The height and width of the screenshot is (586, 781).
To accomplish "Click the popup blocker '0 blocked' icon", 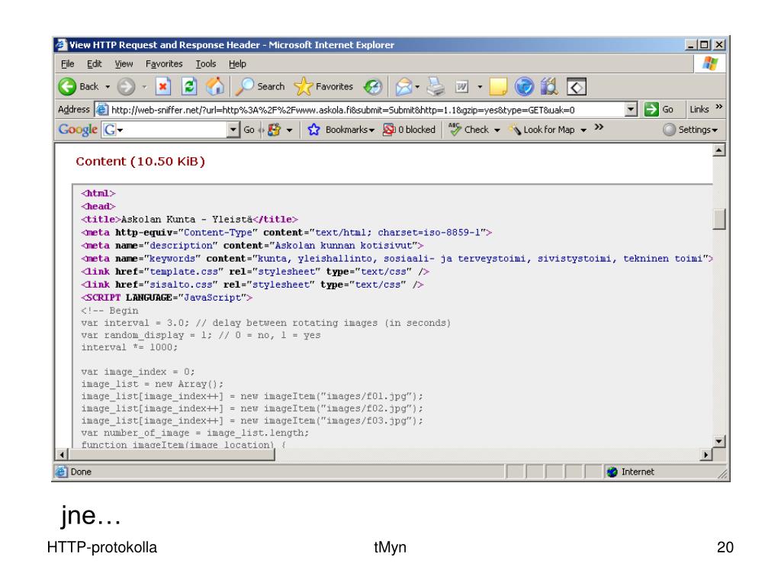I will 389,130.
